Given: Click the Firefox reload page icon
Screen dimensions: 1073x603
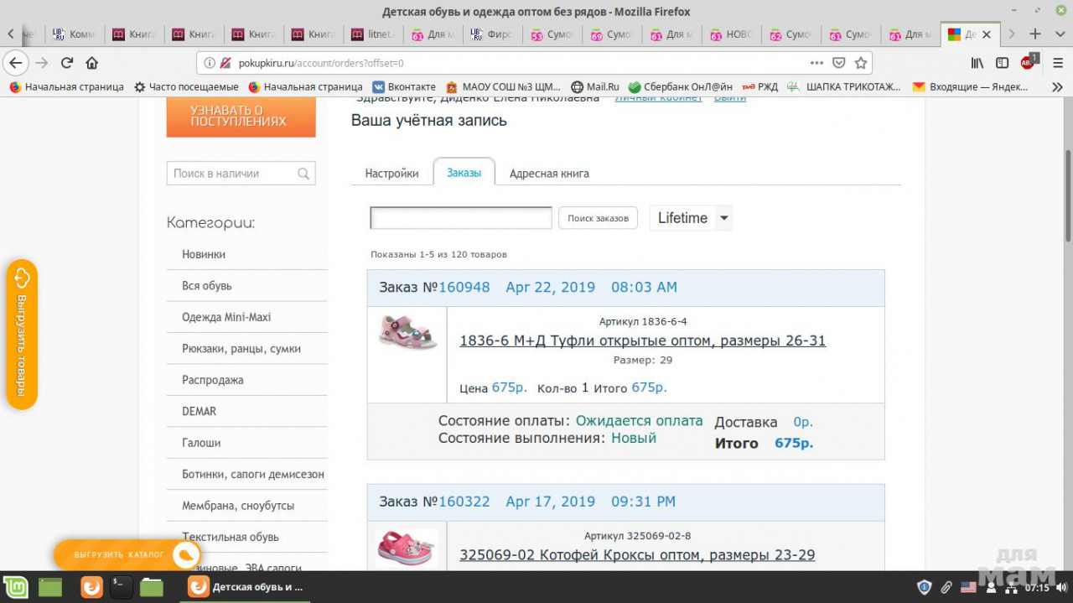Looking at the screenshot, I should coord(67,63).
